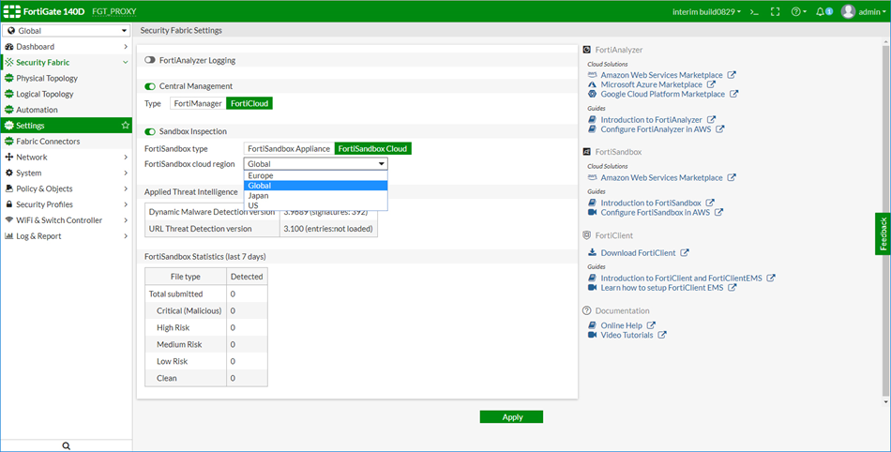Turn off the Sandbox Inspection toggle
The height and width of the screenshot is (452, 891).
tap(150, 131)
